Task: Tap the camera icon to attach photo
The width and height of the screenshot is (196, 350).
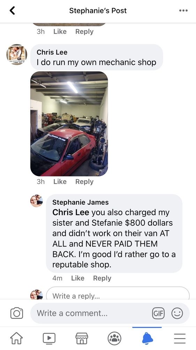Action: [17, 313]
